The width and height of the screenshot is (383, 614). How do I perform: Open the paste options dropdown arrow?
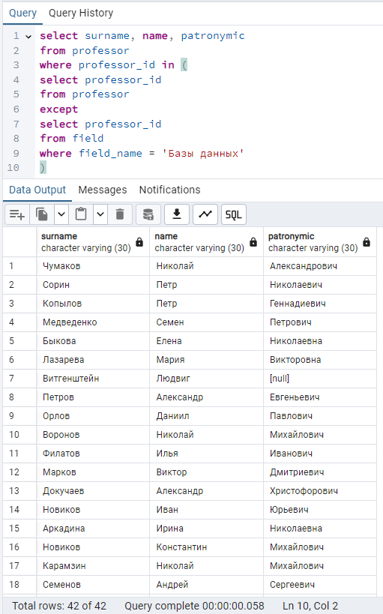pos(100,214)
